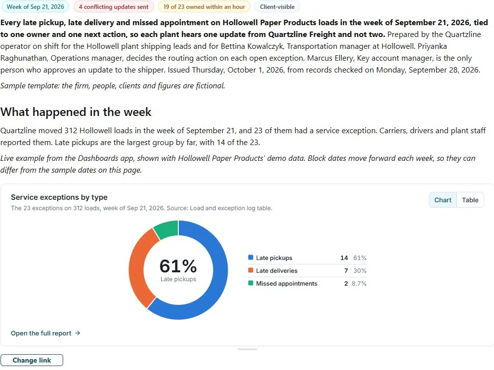
Task: Switch to the Table view
Action: pos(470,200)
